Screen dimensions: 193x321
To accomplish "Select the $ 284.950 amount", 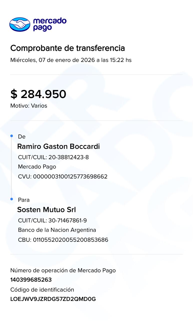I will tap(38, 94).
